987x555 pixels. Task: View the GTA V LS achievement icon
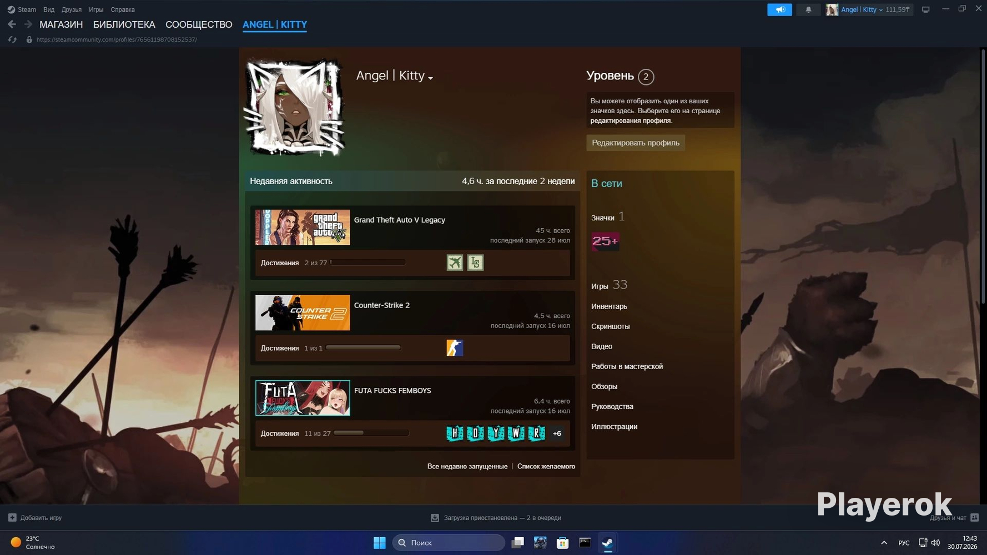tap(475, 263)
